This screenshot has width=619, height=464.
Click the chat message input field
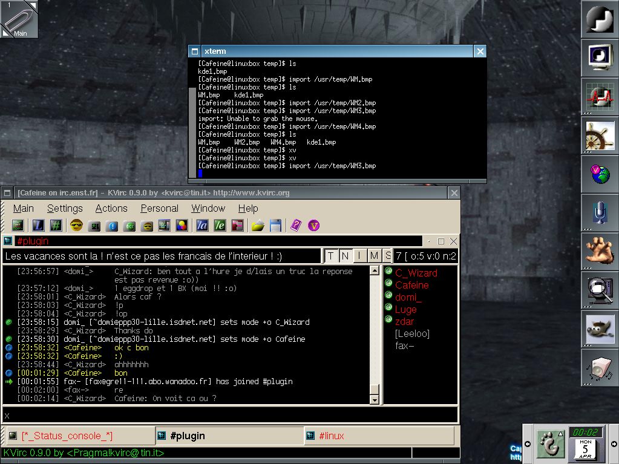pyautogui.click(x=230, y=415)
